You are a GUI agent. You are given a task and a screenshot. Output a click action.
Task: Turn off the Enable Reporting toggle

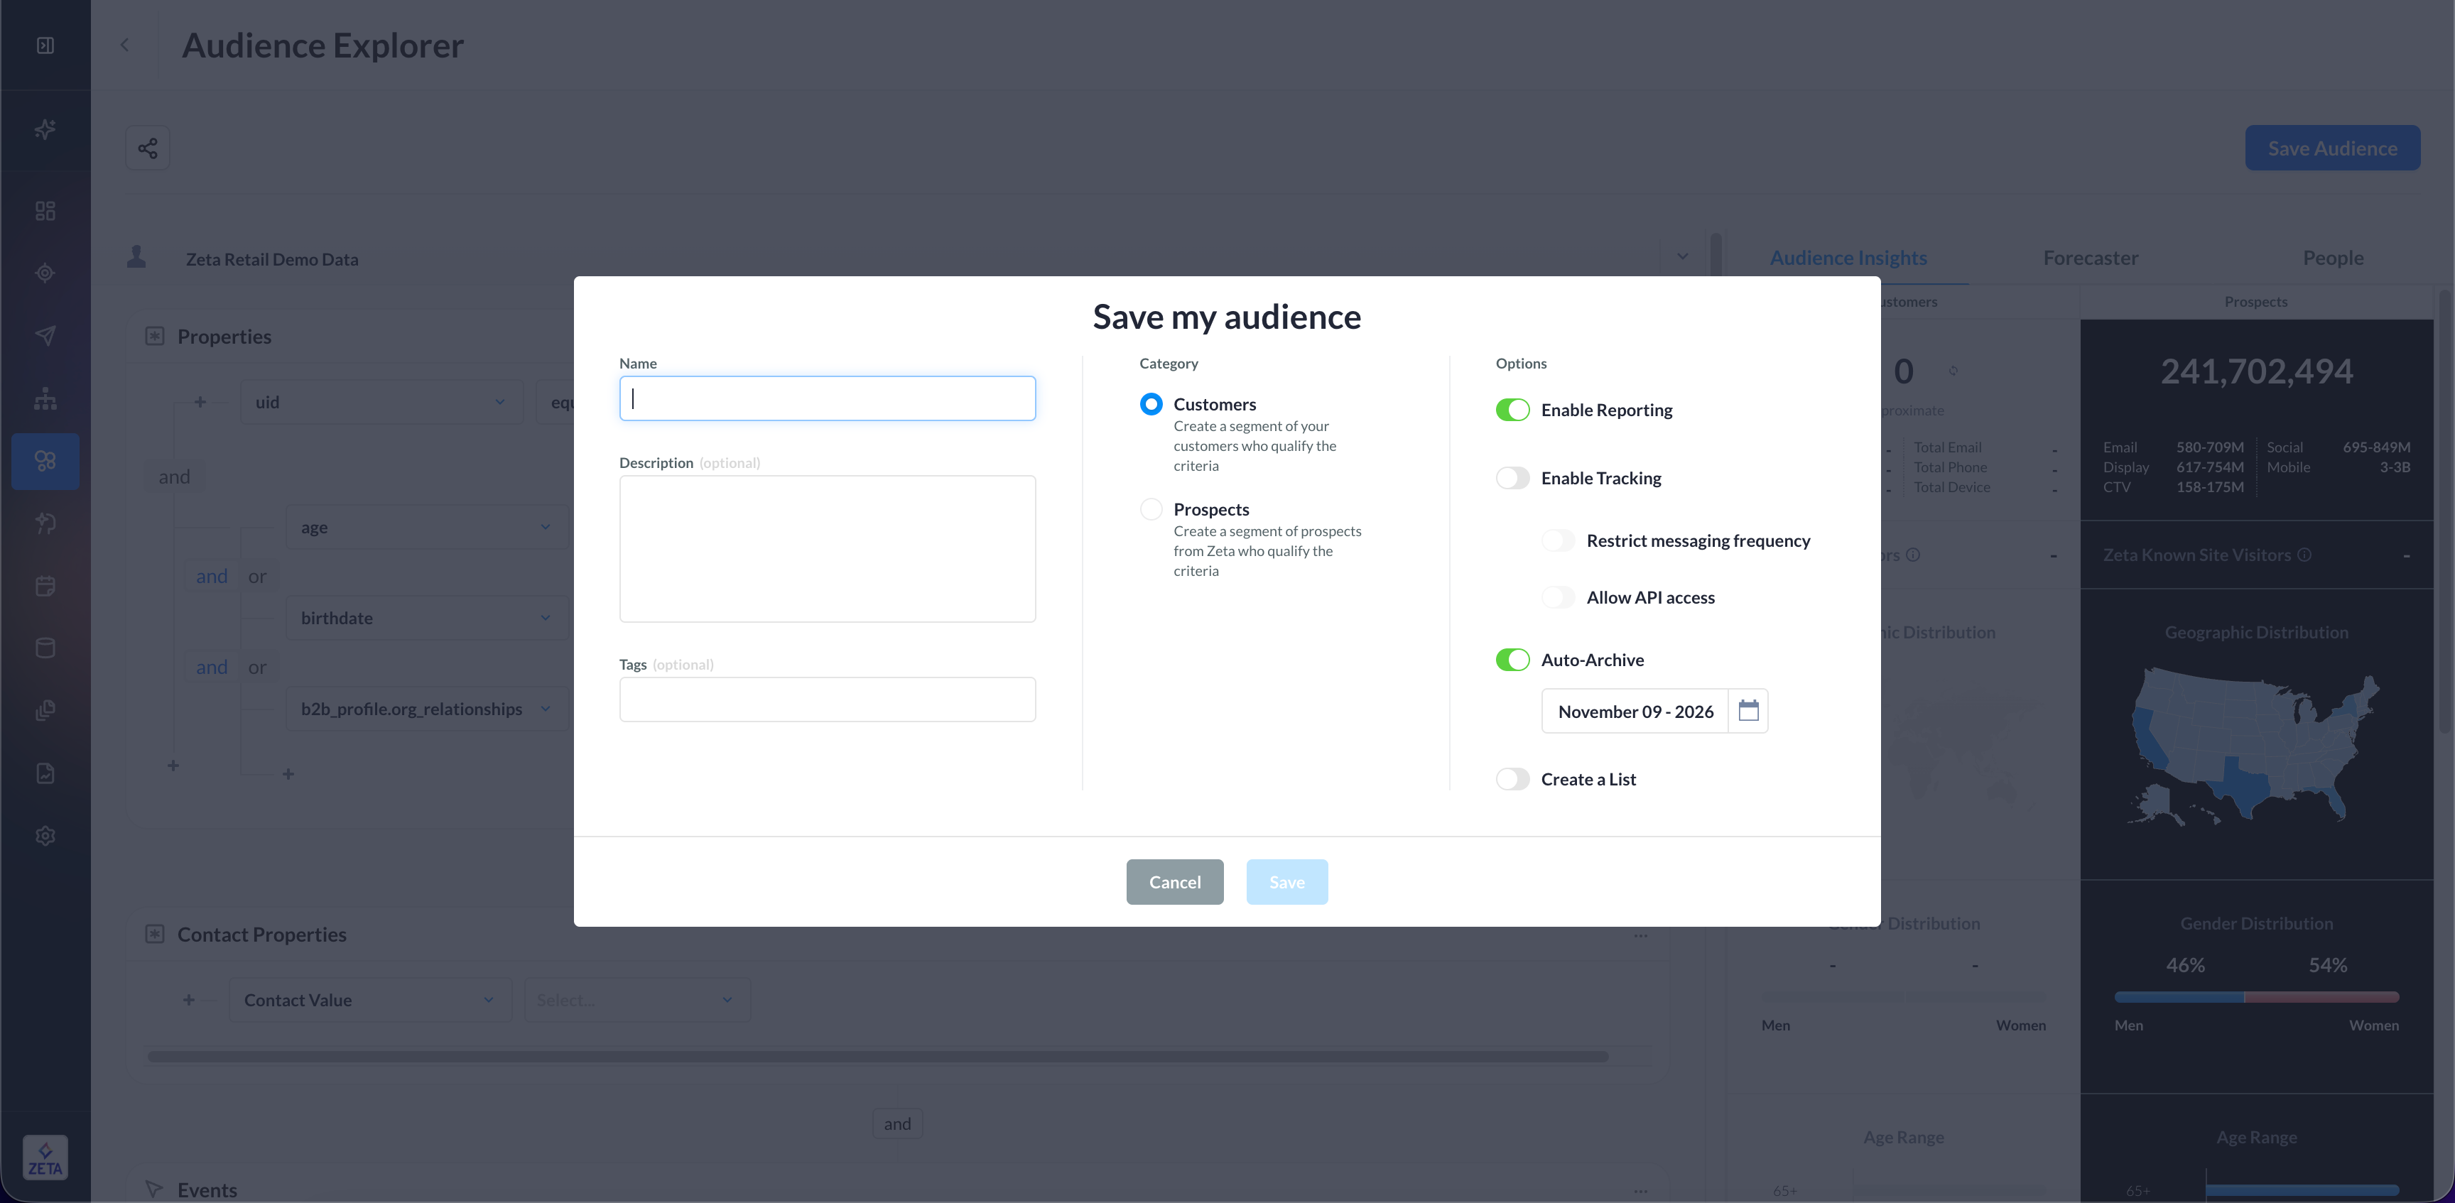[x=1512, y=410]
